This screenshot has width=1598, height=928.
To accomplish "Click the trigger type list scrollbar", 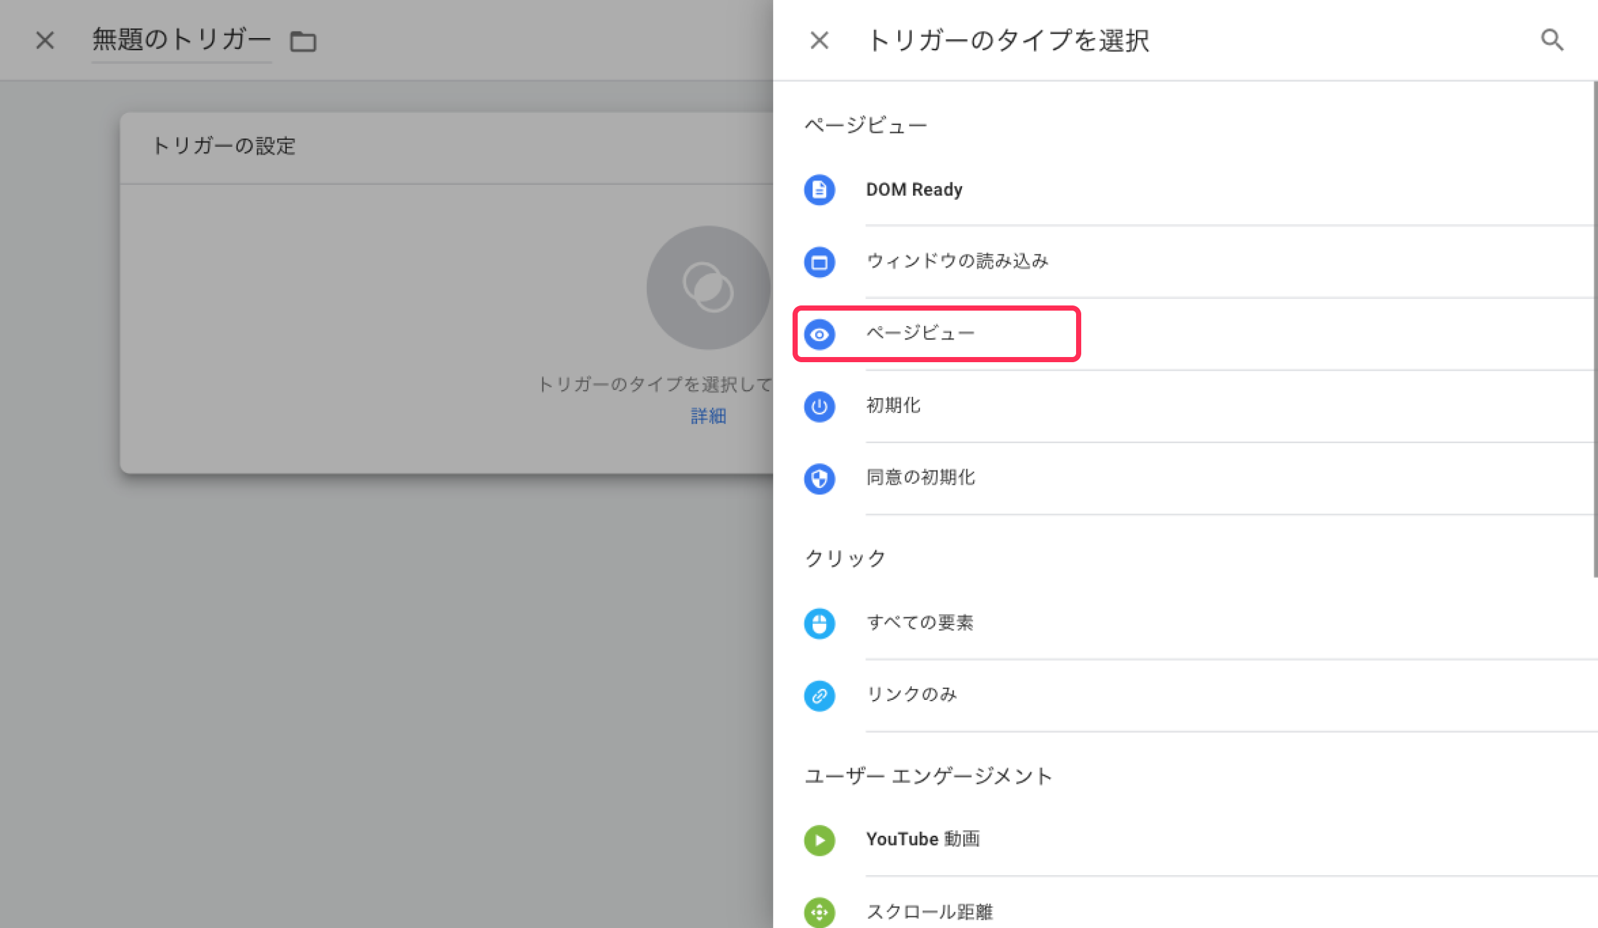I will tap(1595, 329).
